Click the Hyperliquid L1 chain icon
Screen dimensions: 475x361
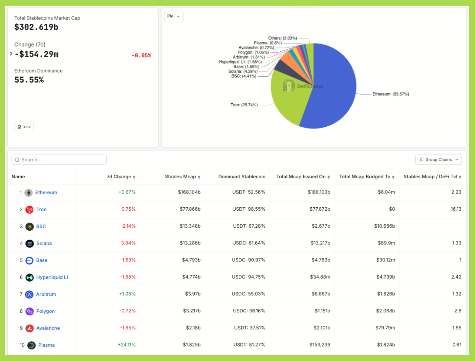pos(29,277)
